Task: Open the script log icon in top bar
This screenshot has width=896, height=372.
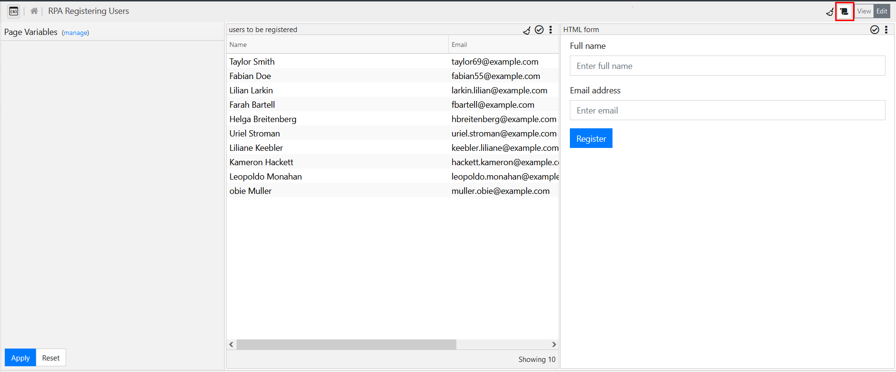Action: (x=844, y=11)
